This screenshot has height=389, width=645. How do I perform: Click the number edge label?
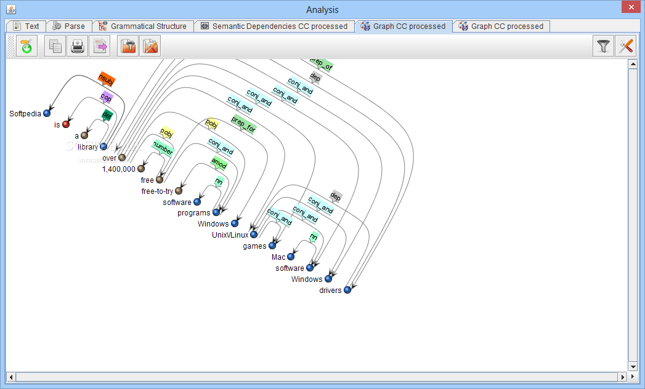(x=163, y=148)
